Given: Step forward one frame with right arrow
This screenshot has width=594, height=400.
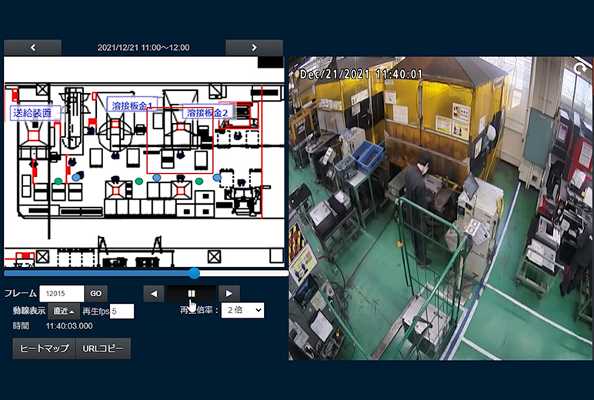Looking at the screenshot, I should tap(229, 293).
